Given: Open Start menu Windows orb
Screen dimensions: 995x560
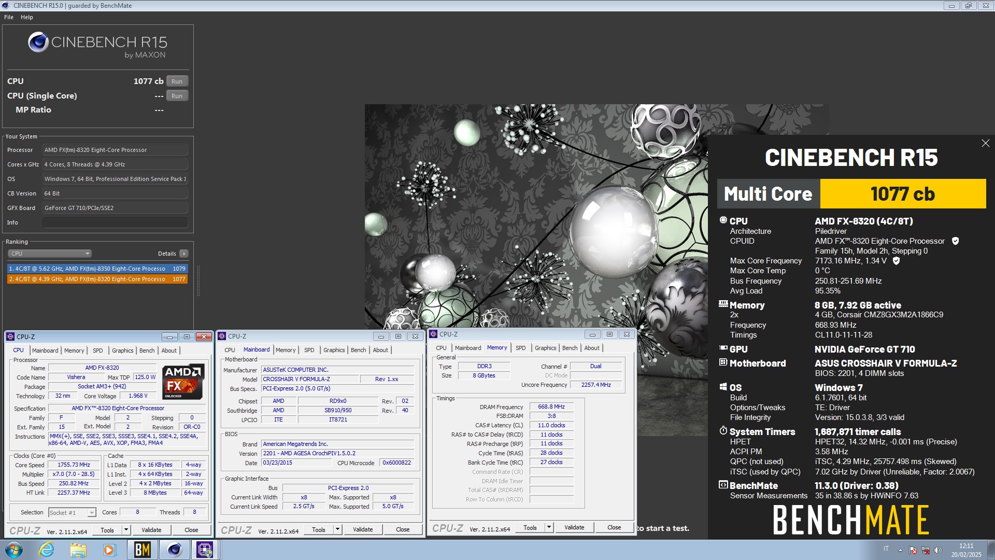Looking at the screenshot, I should pos(13,550).
